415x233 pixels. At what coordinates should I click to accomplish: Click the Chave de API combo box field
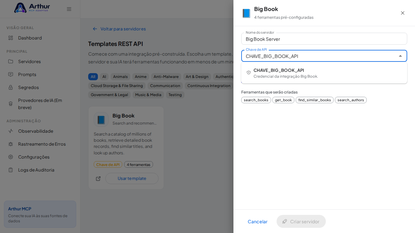coord(324,56)
